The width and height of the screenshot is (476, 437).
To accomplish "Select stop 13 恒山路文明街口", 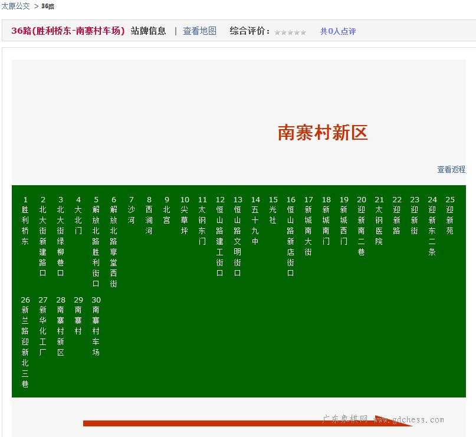I will pos(238,236).
